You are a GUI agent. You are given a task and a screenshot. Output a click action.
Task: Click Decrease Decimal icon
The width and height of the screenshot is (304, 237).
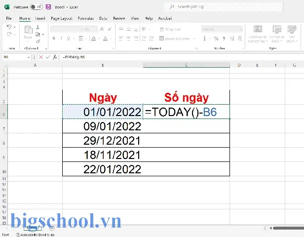click(x=240, y=39)
